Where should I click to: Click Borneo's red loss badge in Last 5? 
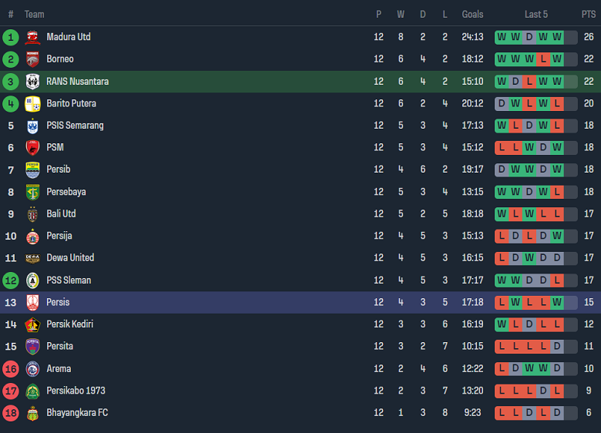(543, 59)
